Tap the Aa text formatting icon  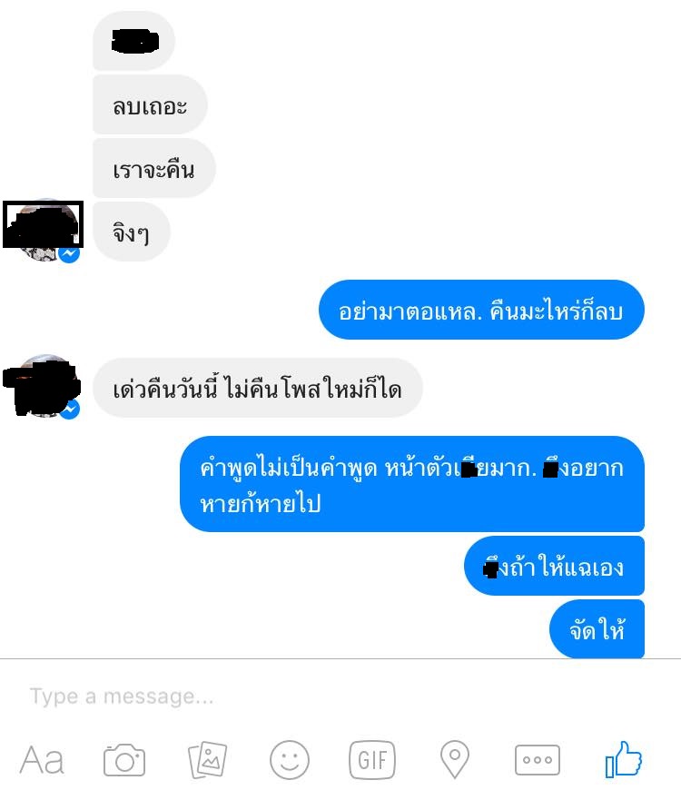pos(42,760)
